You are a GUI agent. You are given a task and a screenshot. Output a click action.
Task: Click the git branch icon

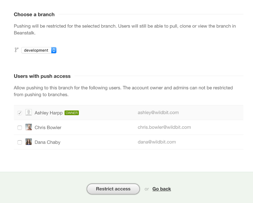pyautogui.click(x=17, y=50)
